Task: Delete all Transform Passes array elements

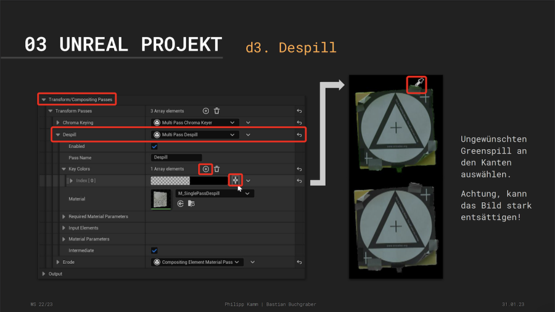Action: click(216, 111)
